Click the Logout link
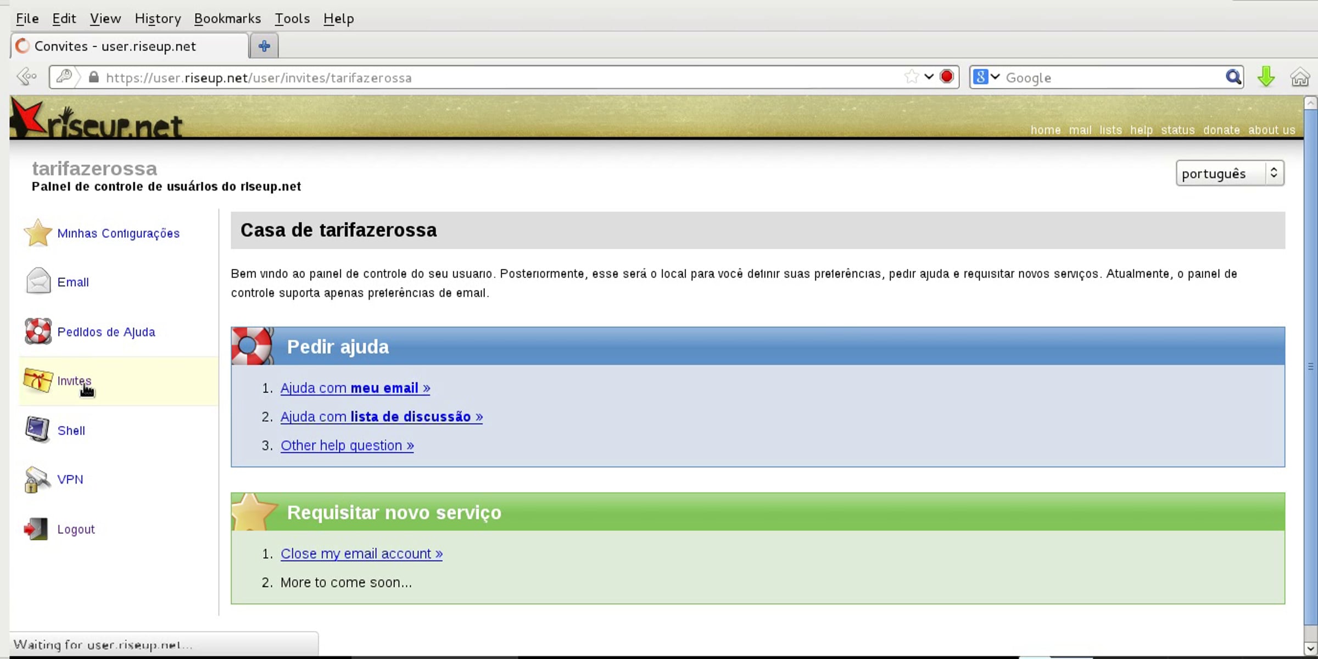 coord(76,529)
